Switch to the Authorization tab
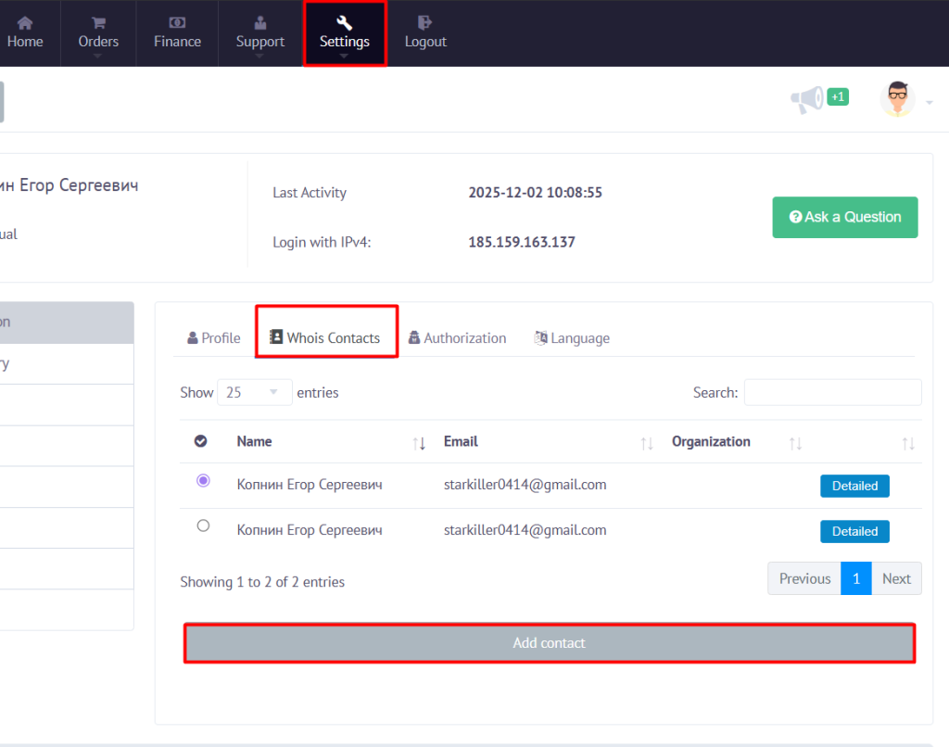Image resolution: width=949 pixels, height=747 pixels. 457,338
